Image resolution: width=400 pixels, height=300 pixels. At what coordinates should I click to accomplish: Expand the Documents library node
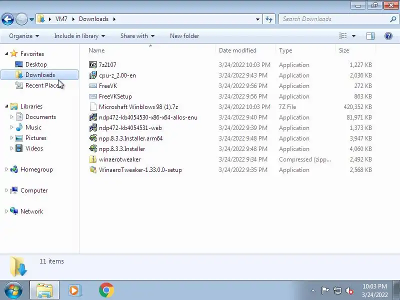click(x=11, y=117)
